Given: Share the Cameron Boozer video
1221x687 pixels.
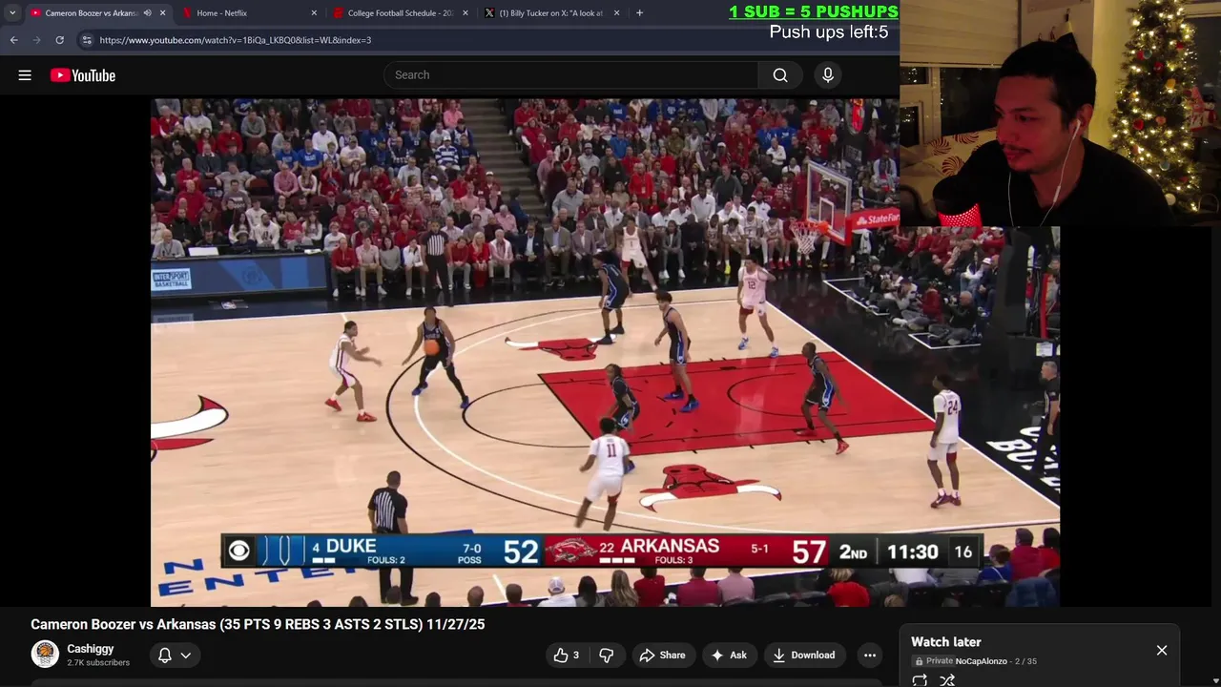Looking at the screenshot, I should 662,656.
